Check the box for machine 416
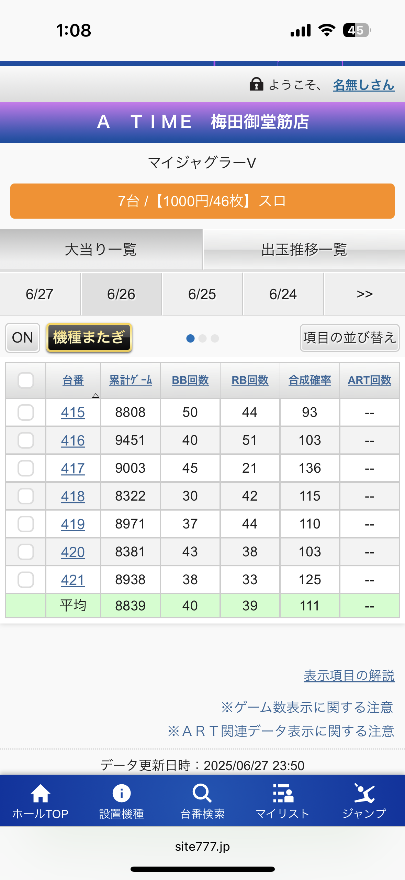The image size is (405, 880). tap(26, 440)
